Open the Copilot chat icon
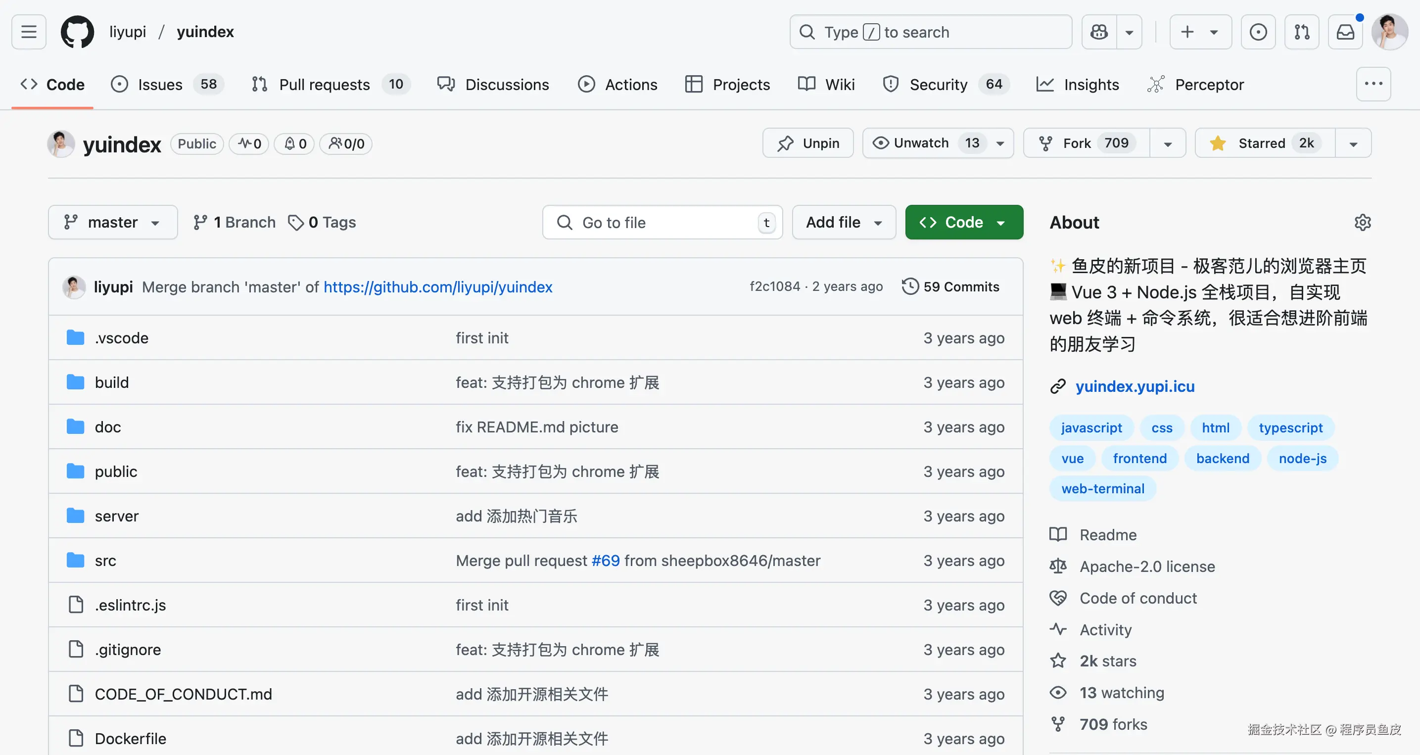This screenshot has height=755, width=1420. coord(1099,32)
